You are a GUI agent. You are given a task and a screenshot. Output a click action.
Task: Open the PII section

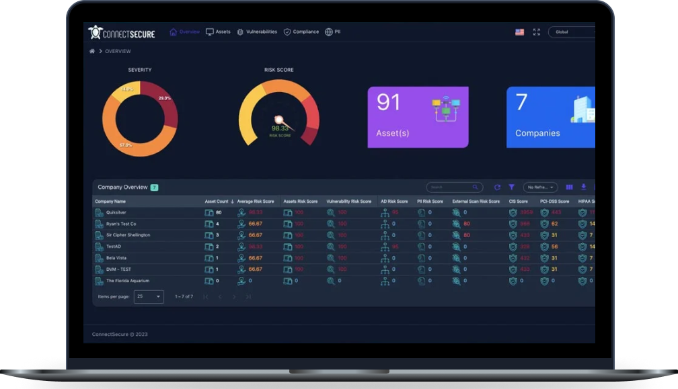click(332, 32)
